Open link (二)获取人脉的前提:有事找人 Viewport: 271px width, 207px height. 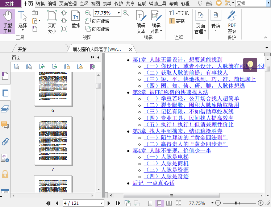tap(185, 73)
